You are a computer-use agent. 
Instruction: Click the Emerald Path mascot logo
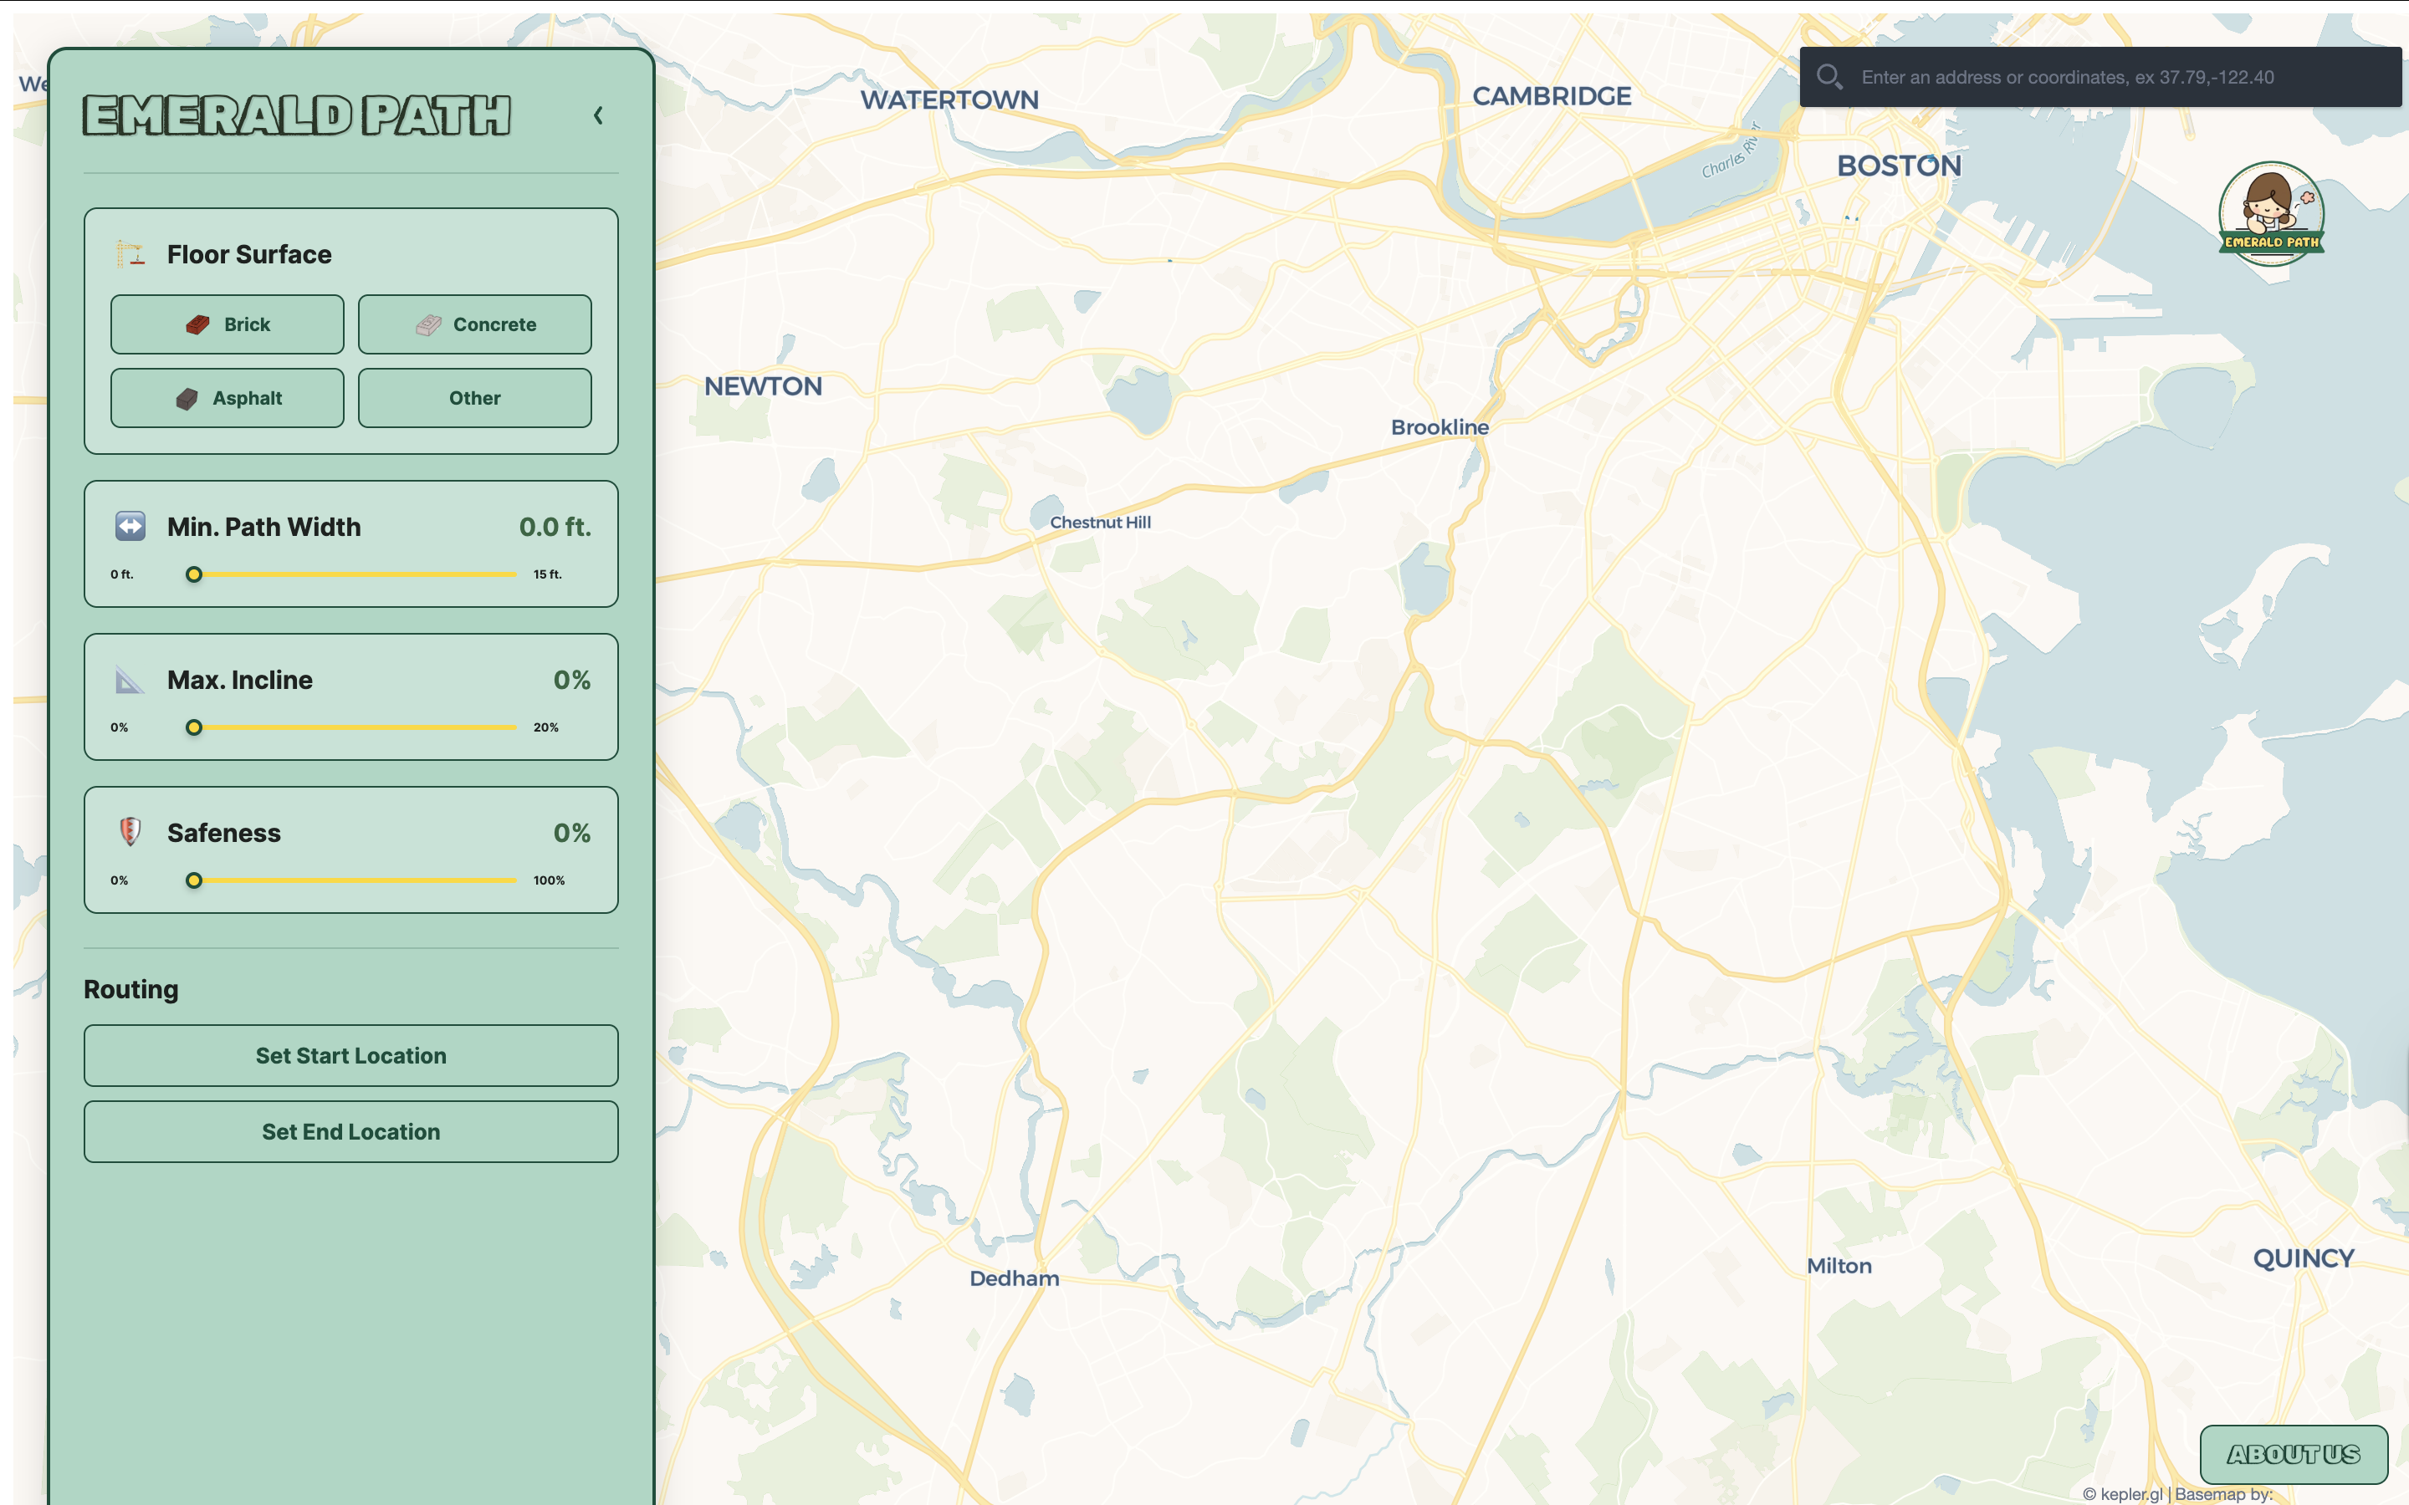pyautogui.click(x=2271, y=214)
